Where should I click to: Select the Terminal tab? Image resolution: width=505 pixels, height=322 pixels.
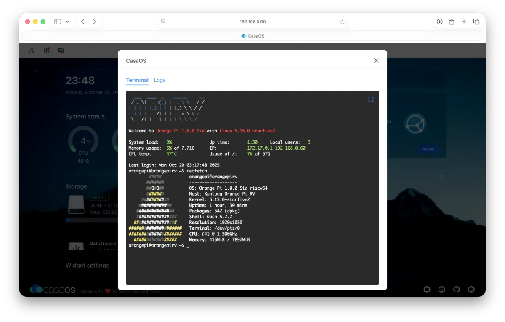click(137, 80)
